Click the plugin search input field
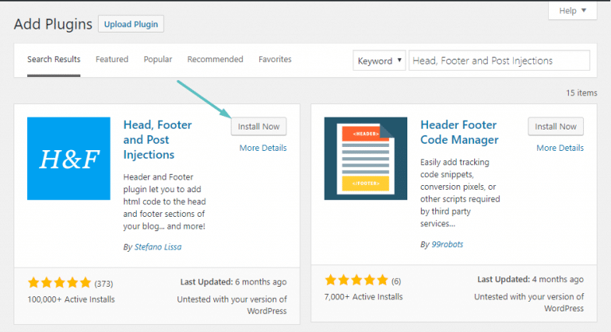The image size is (611, 332). click(499, 61)
